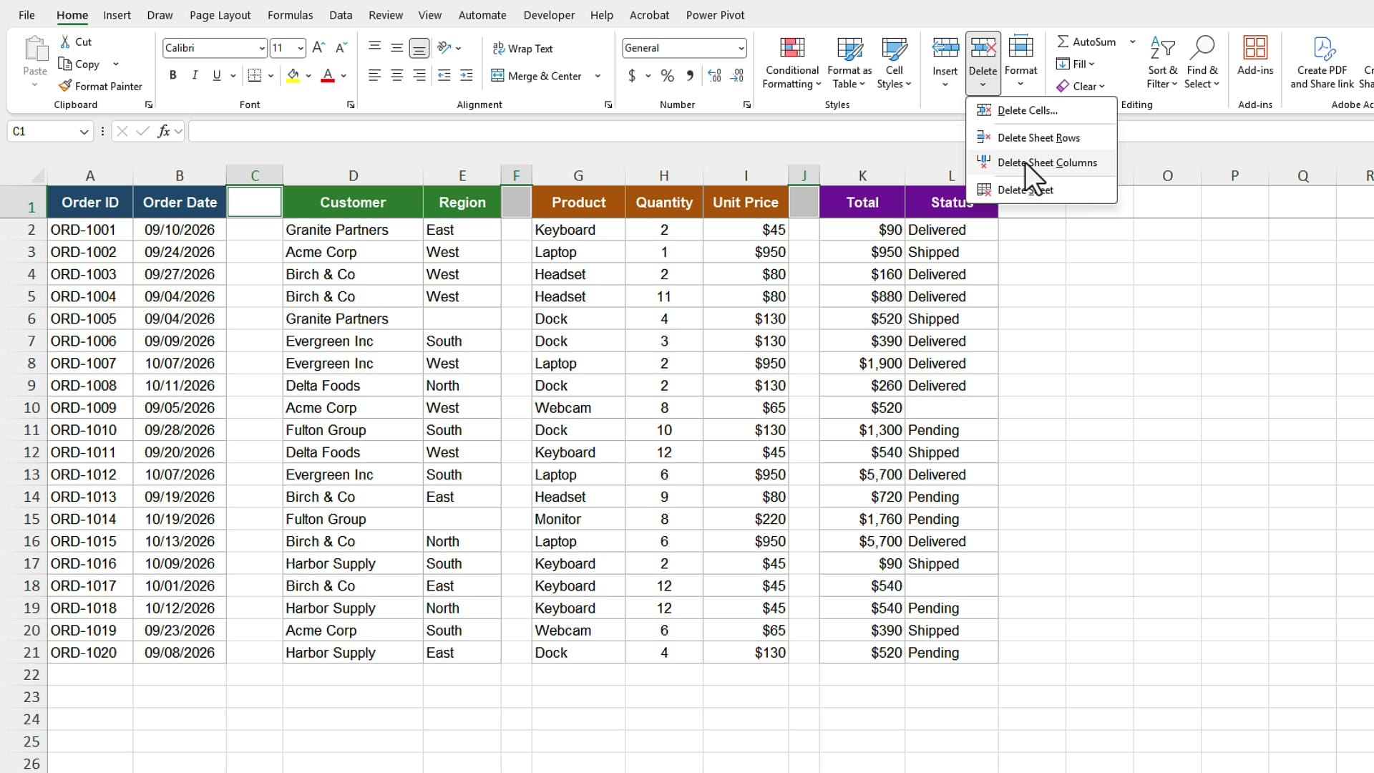Image resolution: width=1374 pixels, height=773 pixels.
Task: Open the Calibri font name dropdown
Action: [x=262, y=48]
